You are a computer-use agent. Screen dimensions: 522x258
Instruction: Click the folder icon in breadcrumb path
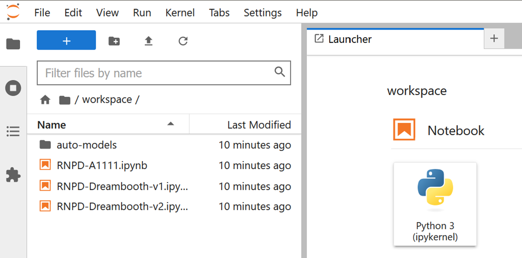65,100
